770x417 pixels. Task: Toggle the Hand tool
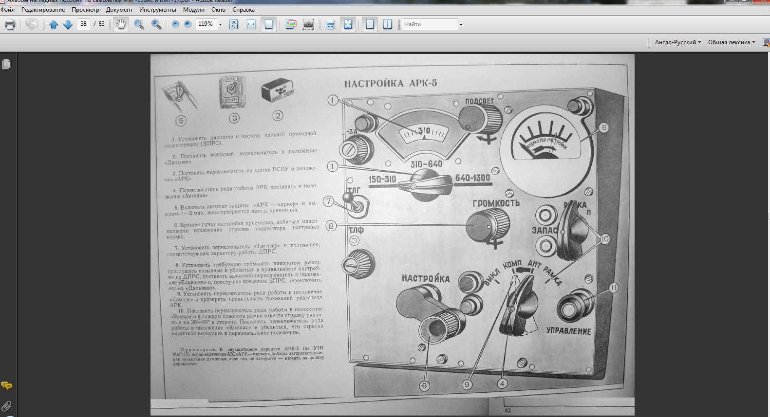(121, 24)
